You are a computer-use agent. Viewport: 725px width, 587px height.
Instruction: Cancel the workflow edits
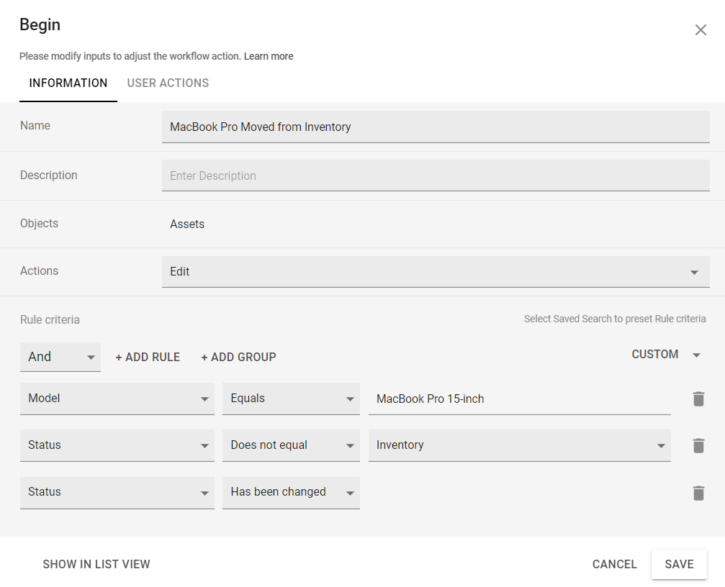[614, 564]
